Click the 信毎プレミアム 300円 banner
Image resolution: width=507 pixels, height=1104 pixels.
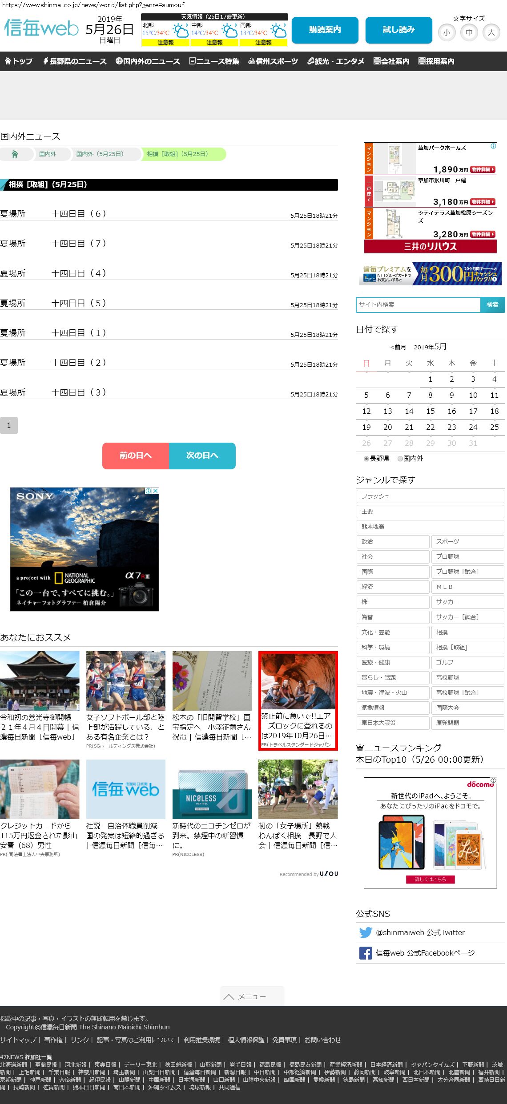pyautogui.click(x=431, y=273)
